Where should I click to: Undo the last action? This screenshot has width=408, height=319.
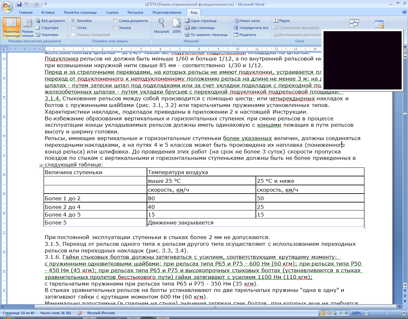click(26, 4)
